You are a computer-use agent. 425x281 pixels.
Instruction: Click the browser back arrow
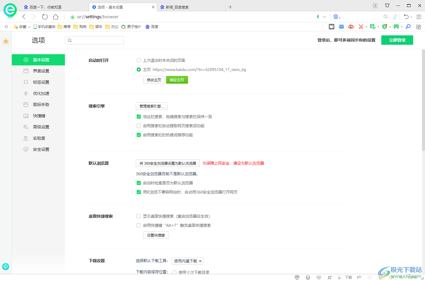coord(24,17)
